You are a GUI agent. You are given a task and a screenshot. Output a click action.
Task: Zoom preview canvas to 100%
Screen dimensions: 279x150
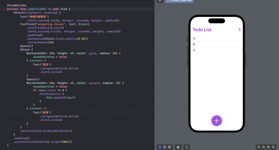coord(263,147)
